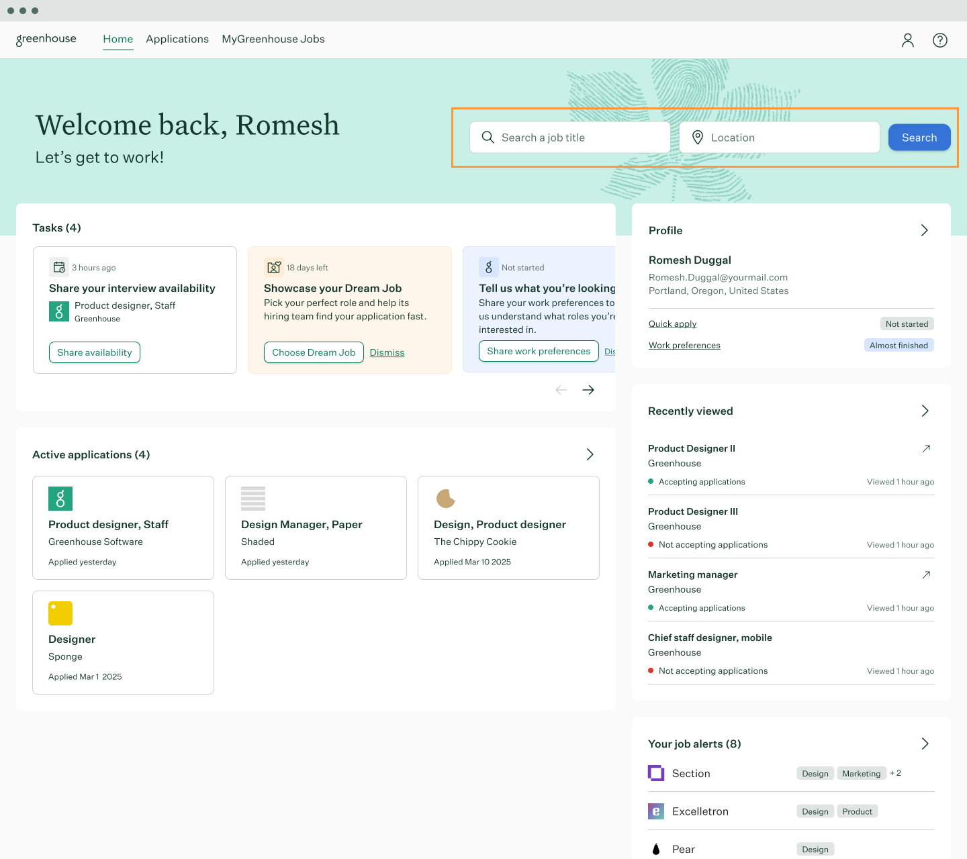This screenshot has height=859, width=967.
Task: Click the Excelletron company logo
Action: point(656,811)
